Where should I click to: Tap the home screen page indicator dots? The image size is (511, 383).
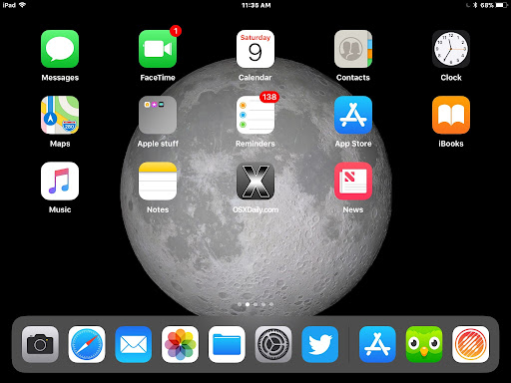coord(255,304)
